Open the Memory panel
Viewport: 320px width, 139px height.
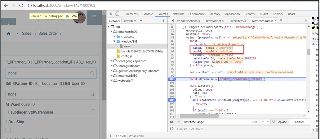215,14
